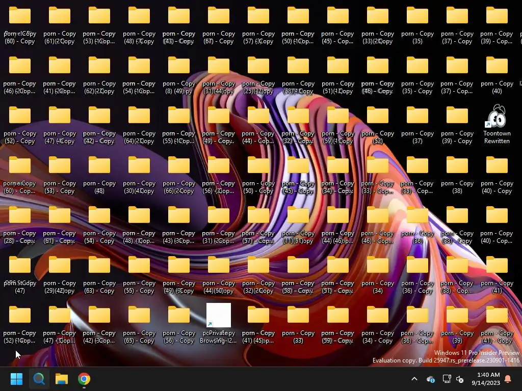
Task: Select folder named exactly "porn - Copy (36)"
Action: (417, 224)
